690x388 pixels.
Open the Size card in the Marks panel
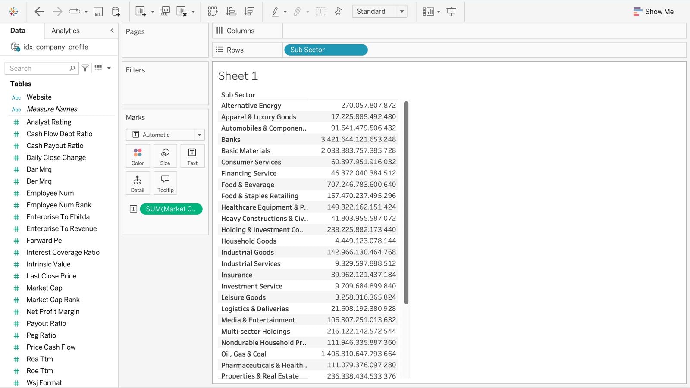click(x=165, y=156)
